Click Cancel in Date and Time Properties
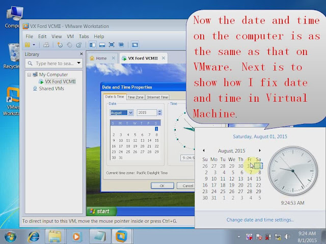Viewport: 326px width, 244px height. [x=186, y=186]
